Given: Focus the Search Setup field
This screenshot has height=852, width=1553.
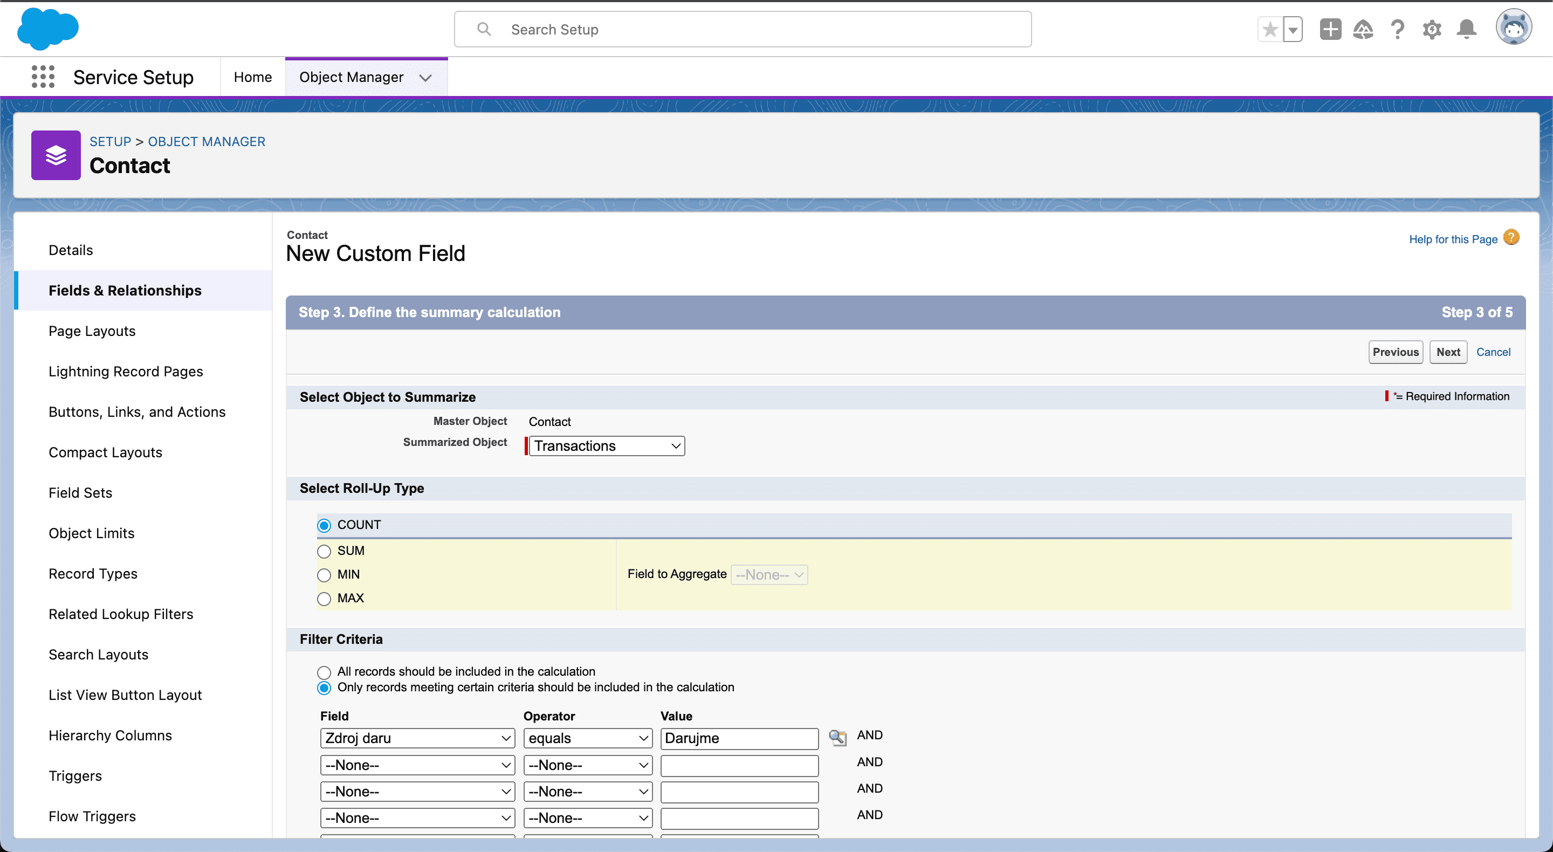Looking at the screenshot, I should [743, 29].
